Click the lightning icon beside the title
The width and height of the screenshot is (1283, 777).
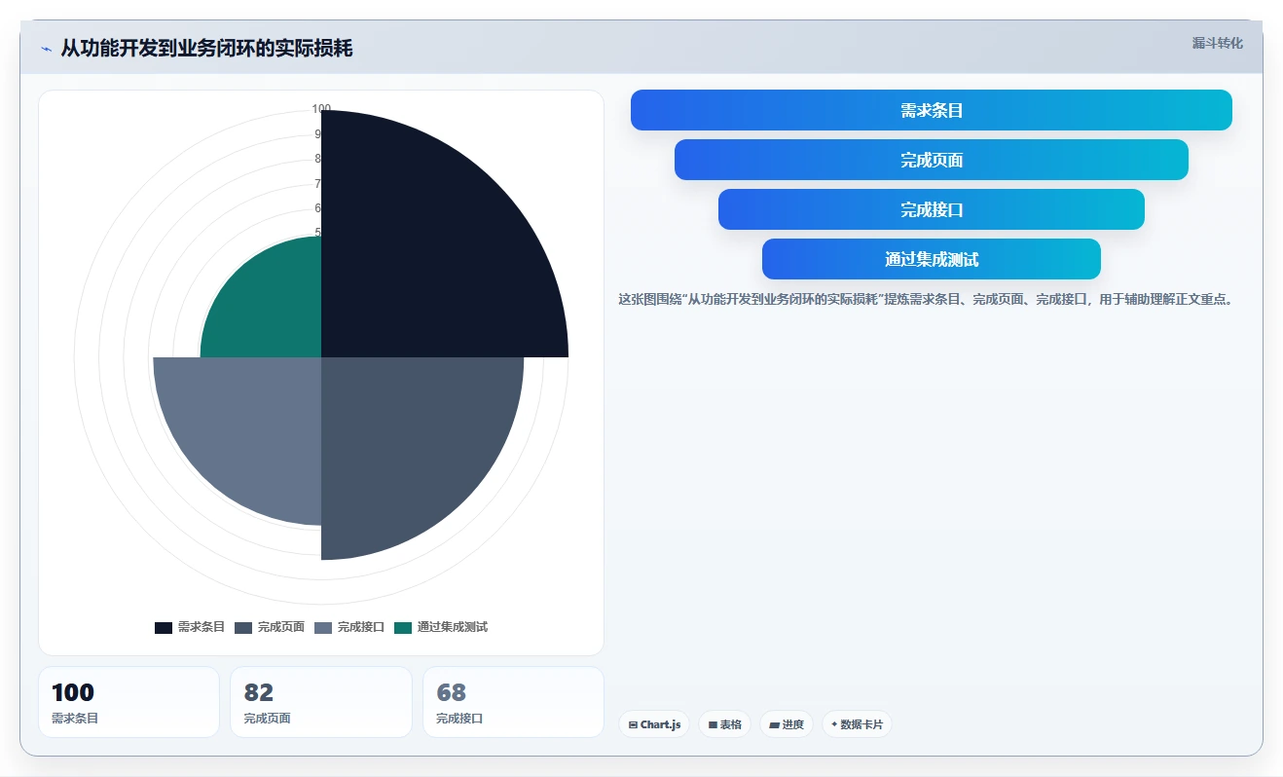46,49
